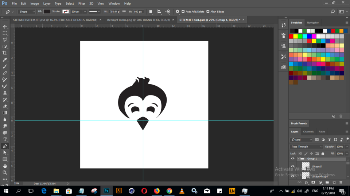Switch to the Channels tab
Screen dimensions: 350x196
(308, 131)
